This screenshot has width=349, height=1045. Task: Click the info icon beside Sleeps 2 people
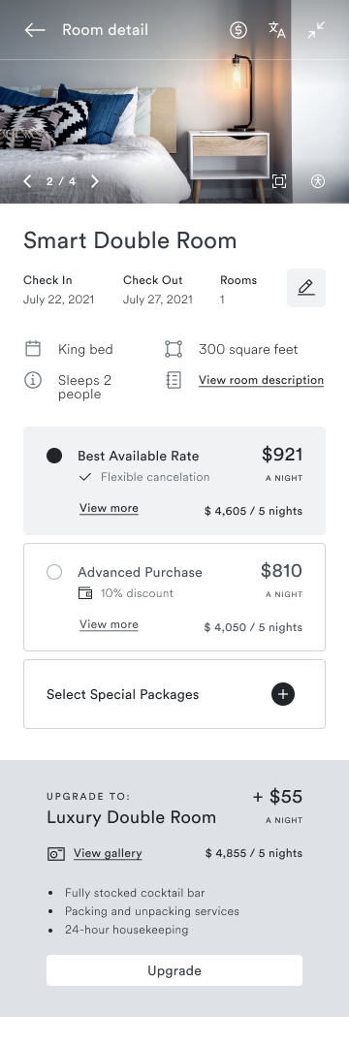coord(33,381)
